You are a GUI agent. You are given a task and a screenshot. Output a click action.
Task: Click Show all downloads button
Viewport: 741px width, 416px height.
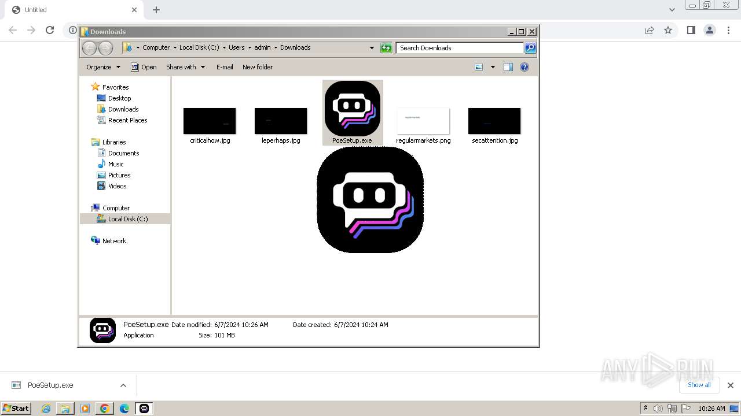699,385
